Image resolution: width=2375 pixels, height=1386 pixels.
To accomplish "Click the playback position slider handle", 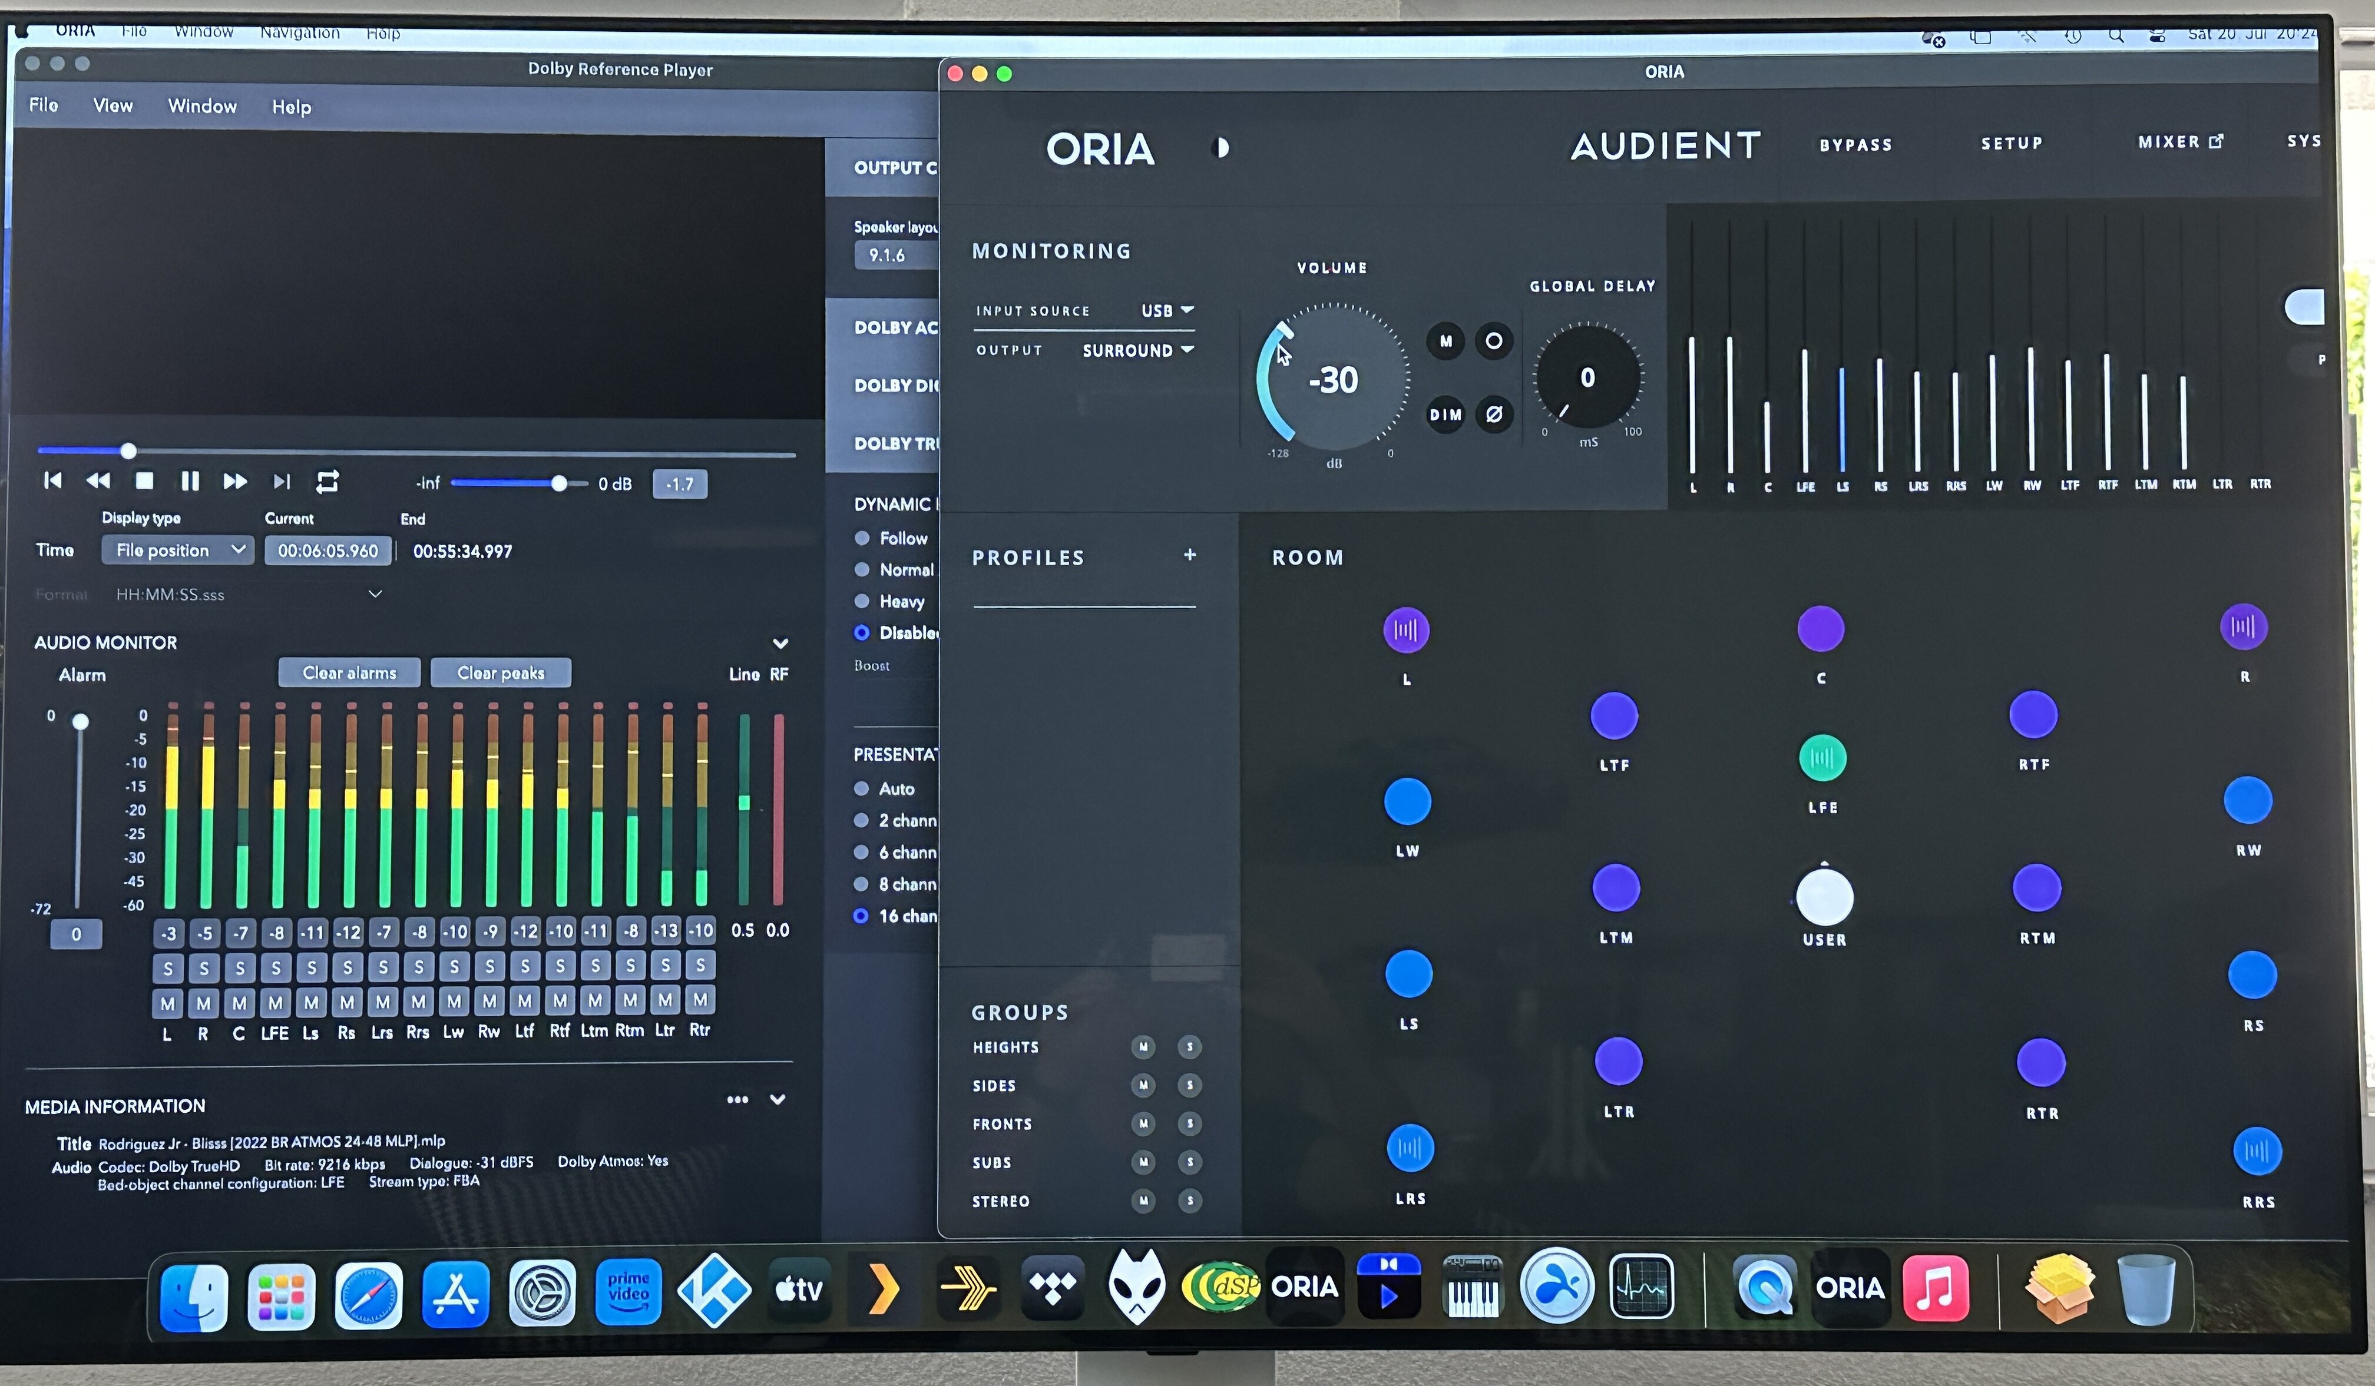I will [x=128, y=452].
